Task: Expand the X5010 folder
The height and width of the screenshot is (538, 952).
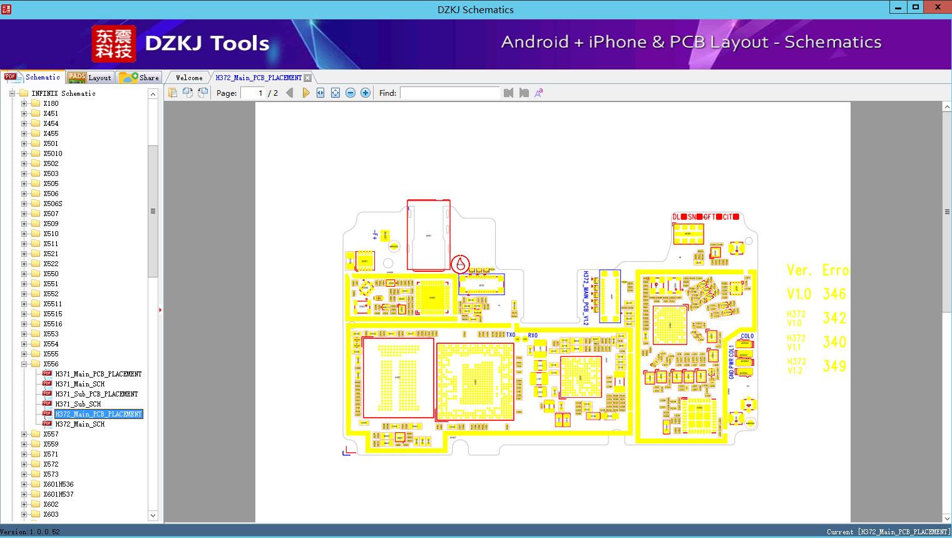Action: point(24,153)
